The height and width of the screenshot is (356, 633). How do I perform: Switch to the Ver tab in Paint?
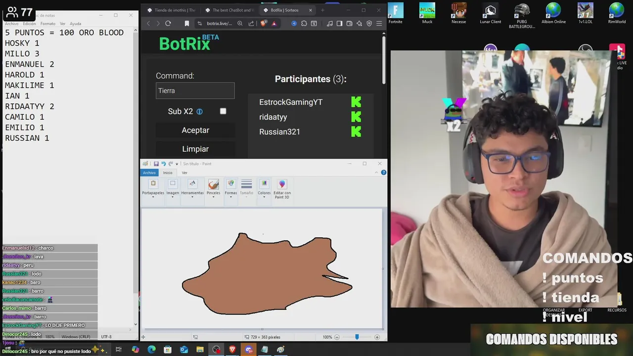coord(184,173)
